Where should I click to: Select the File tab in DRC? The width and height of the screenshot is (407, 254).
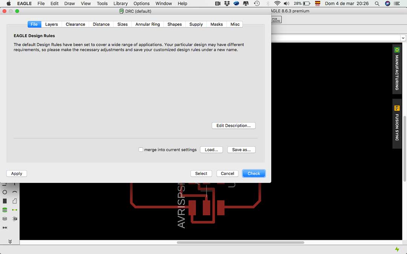point(34,24)
